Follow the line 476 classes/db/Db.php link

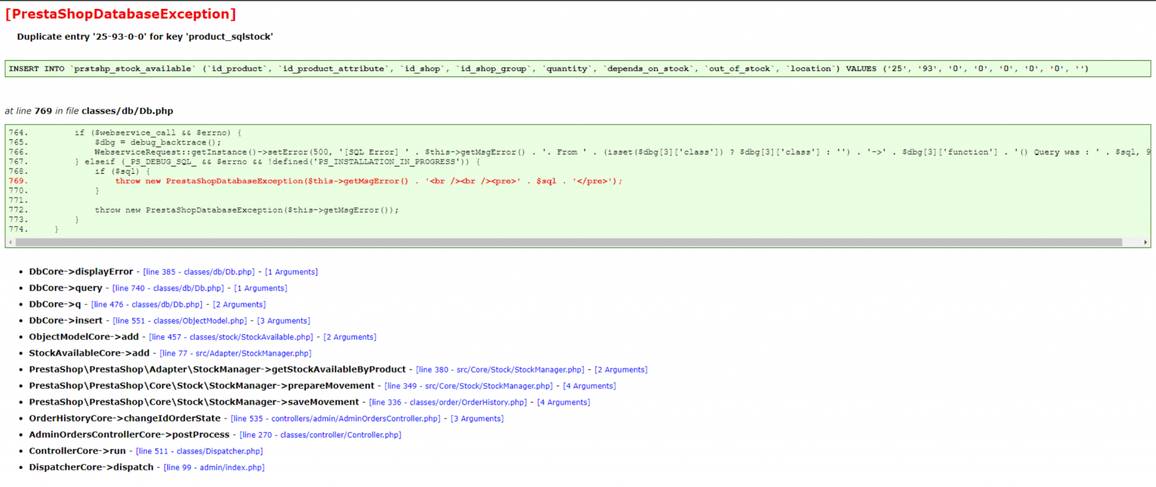(x=147, y=305)
